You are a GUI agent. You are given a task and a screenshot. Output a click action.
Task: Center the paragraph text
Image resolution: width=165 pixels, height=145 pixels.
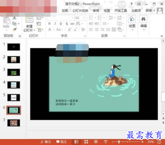click(97, 30)
